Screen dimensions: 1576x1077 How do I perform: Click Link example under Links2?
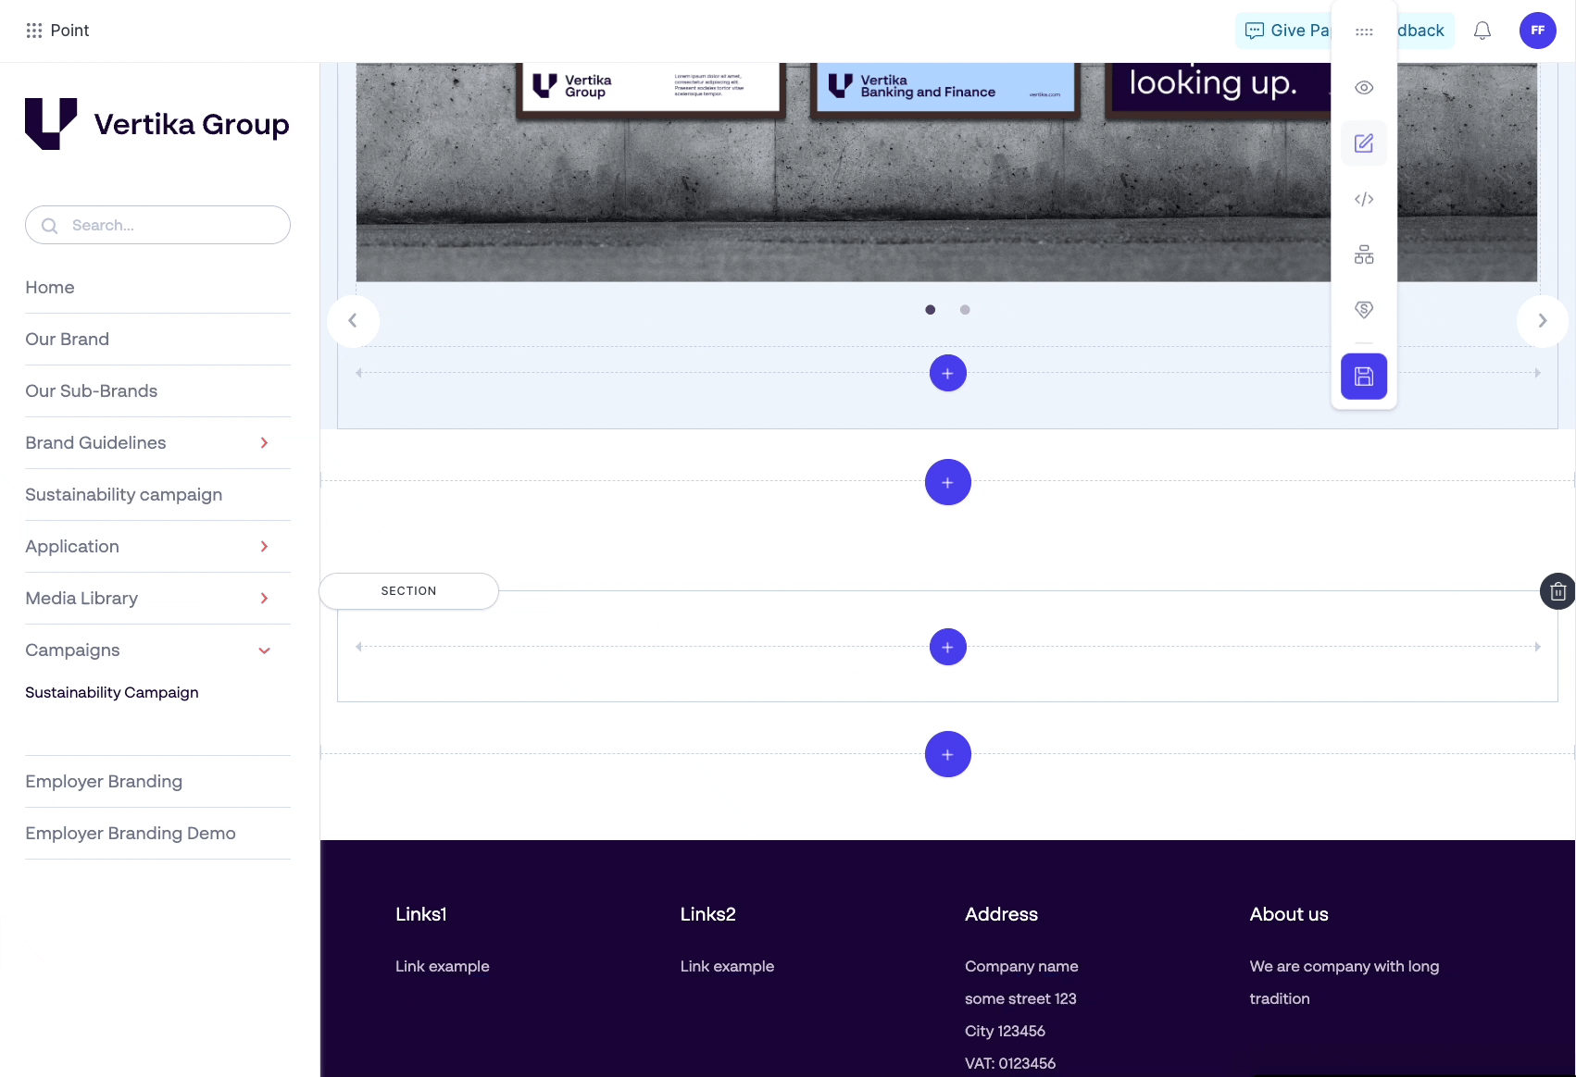pos(727,966)
